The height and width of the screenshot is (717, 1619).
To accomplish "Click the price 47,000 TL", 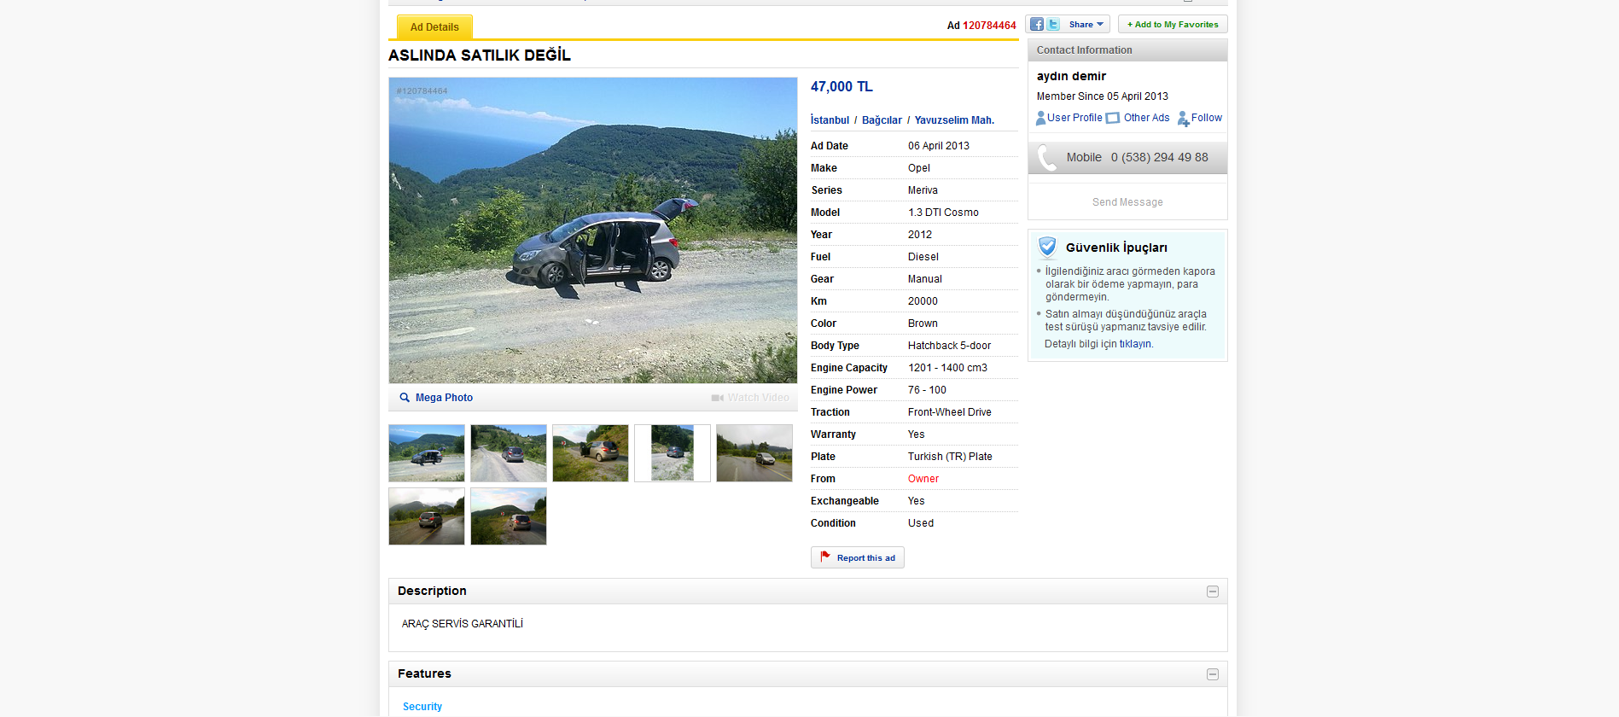I will pyautogui.click(x=842, y=87).
